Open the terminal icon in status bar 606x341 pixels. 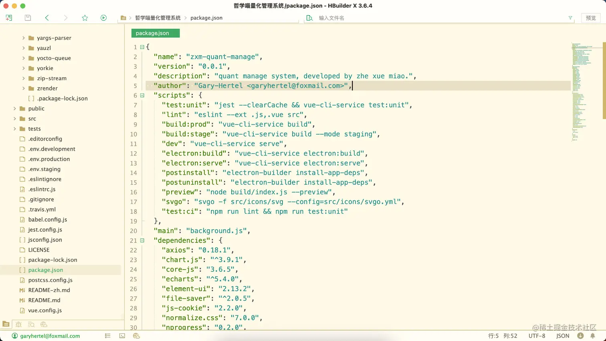tap(122, 336)
